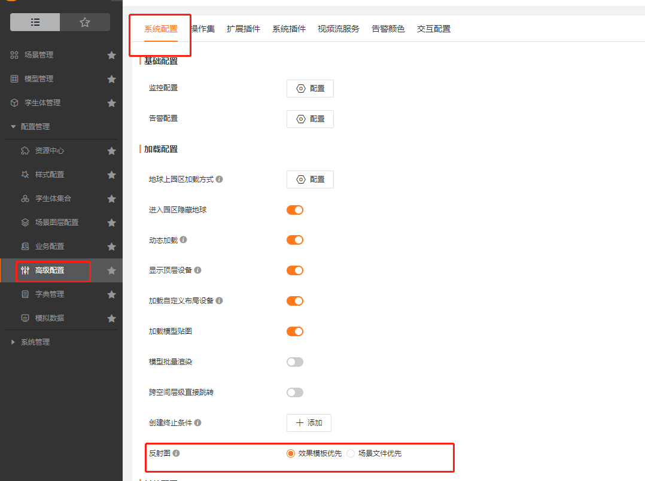Open the 系统配置 tab

click(161, 29)
